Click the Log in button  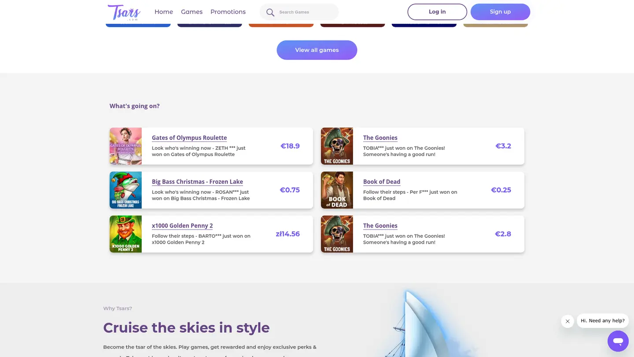437,12
